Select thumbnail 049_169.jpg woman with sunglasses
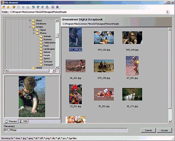This screenshot has height=141, width=175. [x=132, y=38]
